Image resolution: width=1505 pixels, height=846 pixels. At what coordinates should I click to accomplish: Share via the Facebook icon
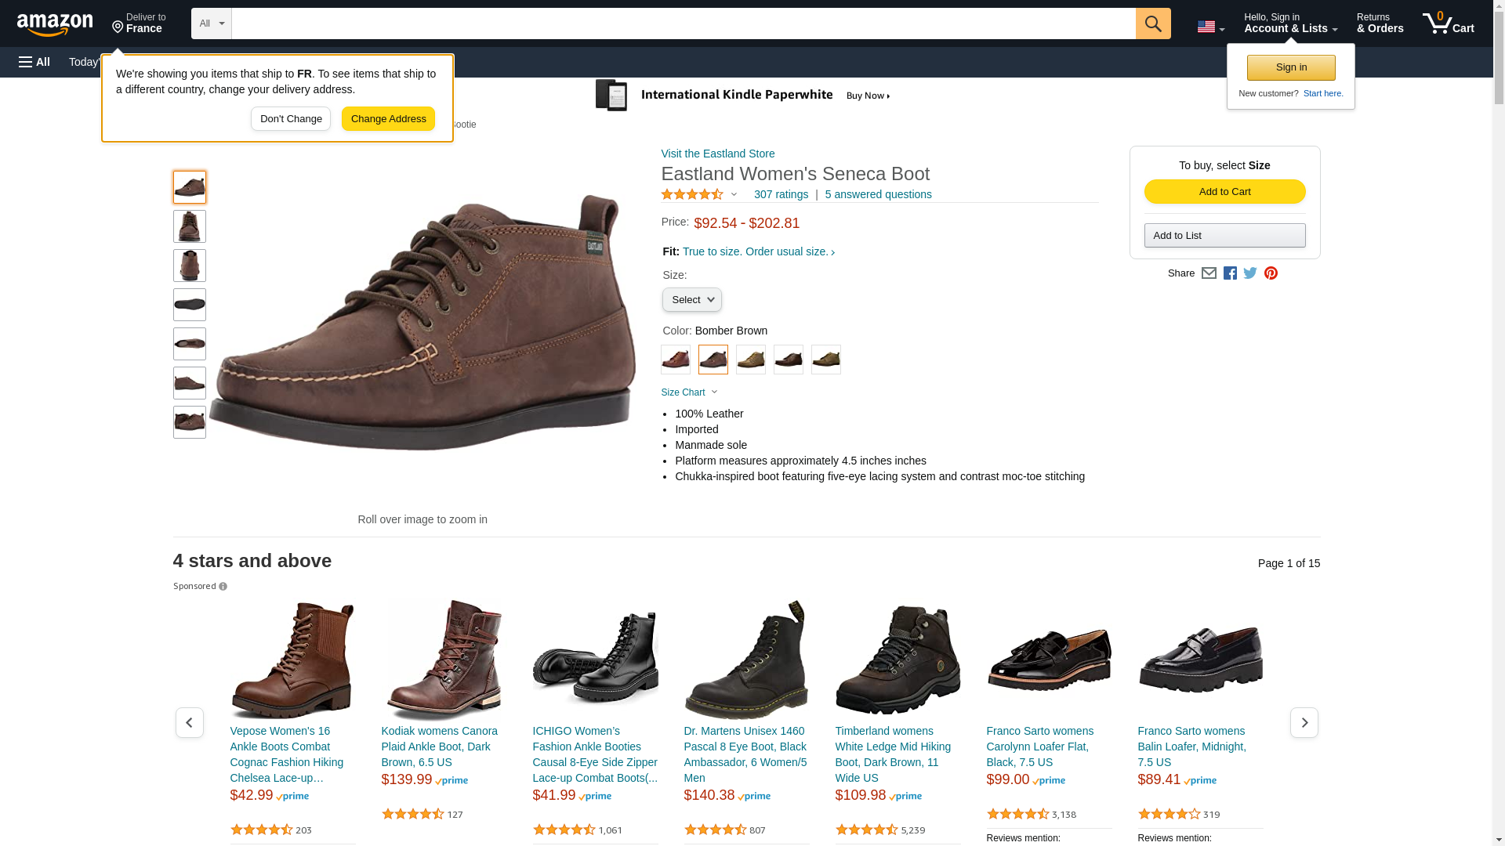coord(1229,273)
